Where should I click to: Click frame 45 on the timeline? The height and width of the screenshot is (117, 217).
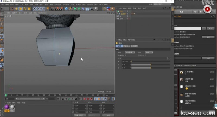pyautogui.click(x=55, y=95)
